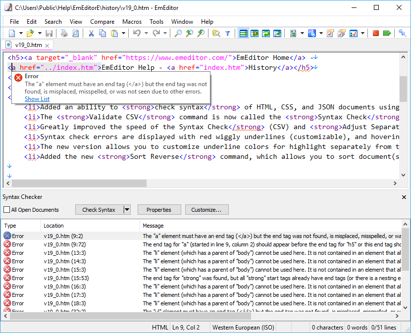The image size is (411, 333).
Task: Sort by the Type column header
Action: point(21,226)
